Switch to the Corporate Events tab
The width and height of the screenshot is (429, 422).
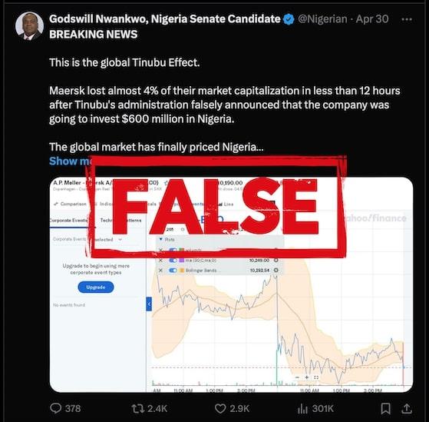click(x=68, y=221)
